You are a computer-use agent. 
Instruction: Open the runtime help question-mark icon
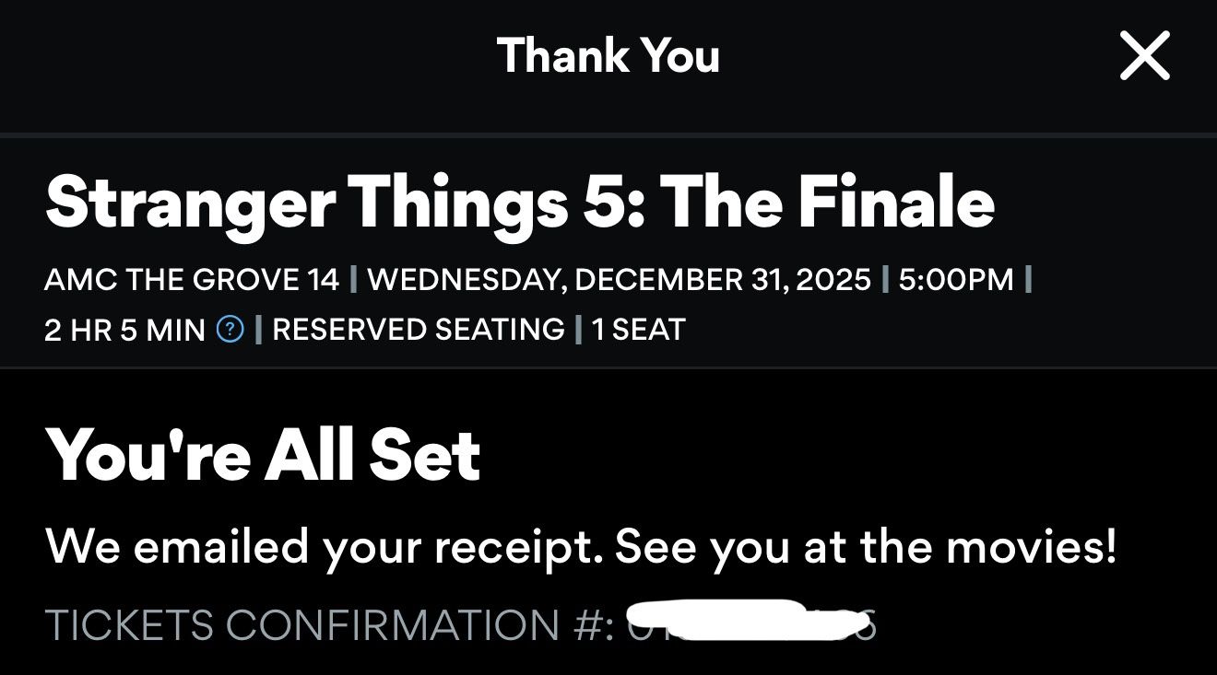tap(230, 329)
